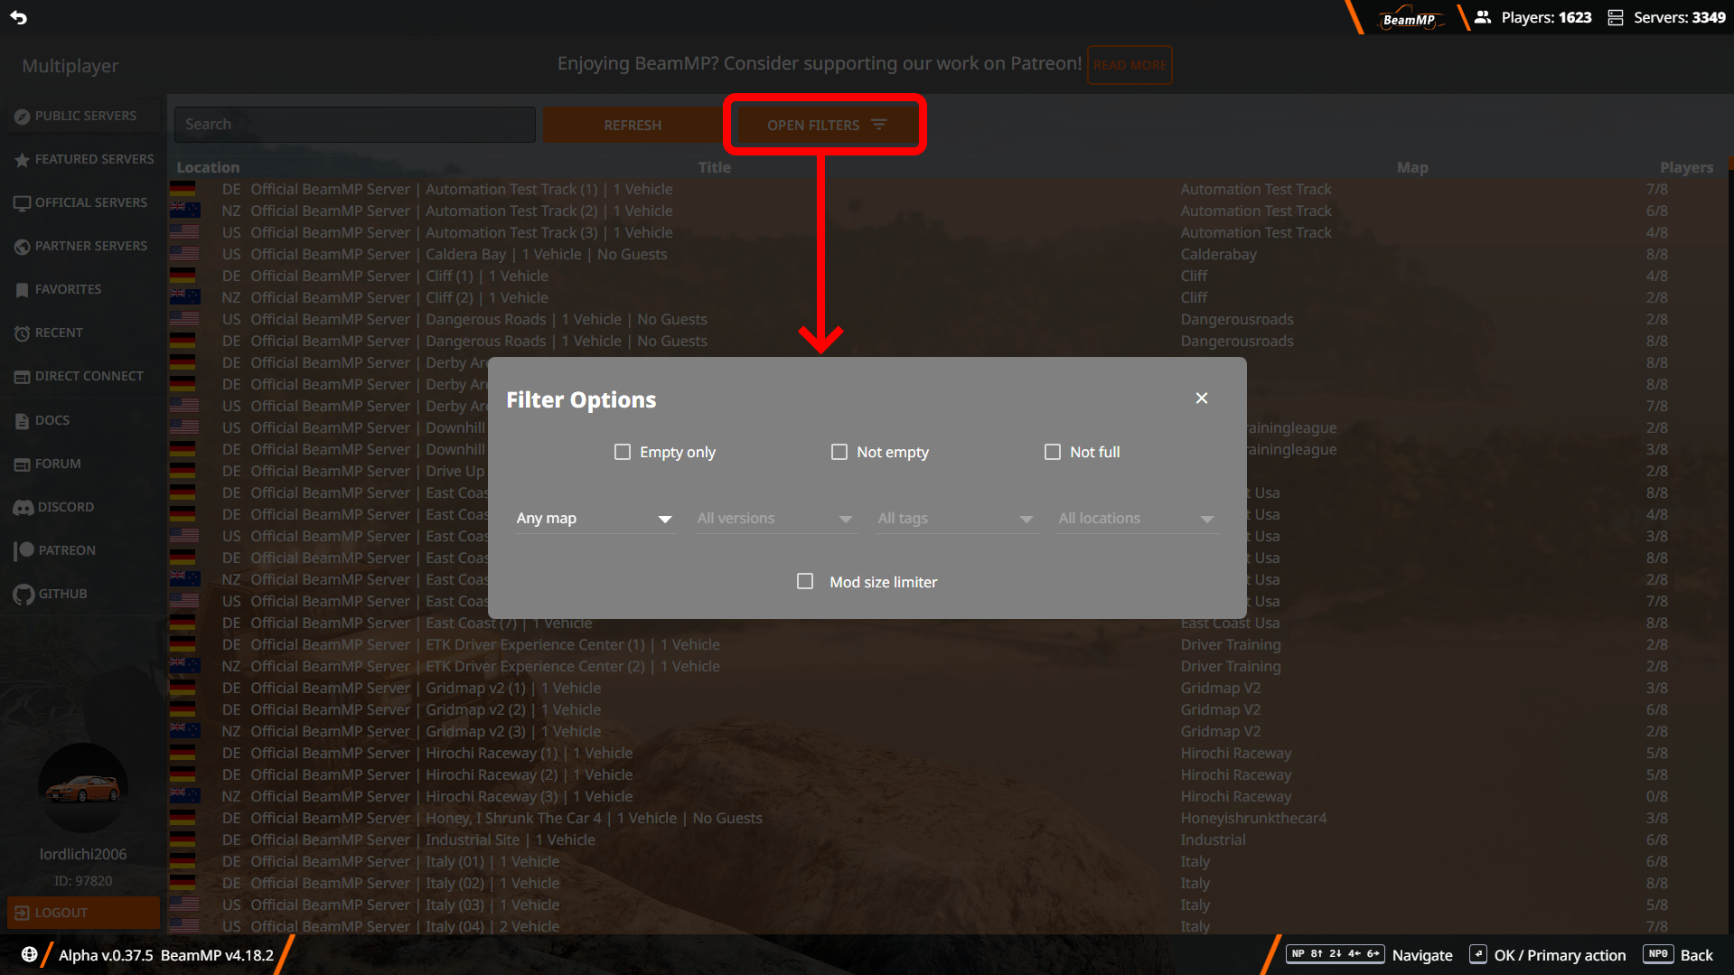The image size is (1734, 975).
Task: Select the NZ Cliff (2) server
Action: [x=949, y=298]
